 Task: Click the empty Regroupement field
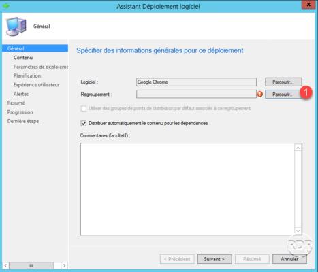point(196,94)
